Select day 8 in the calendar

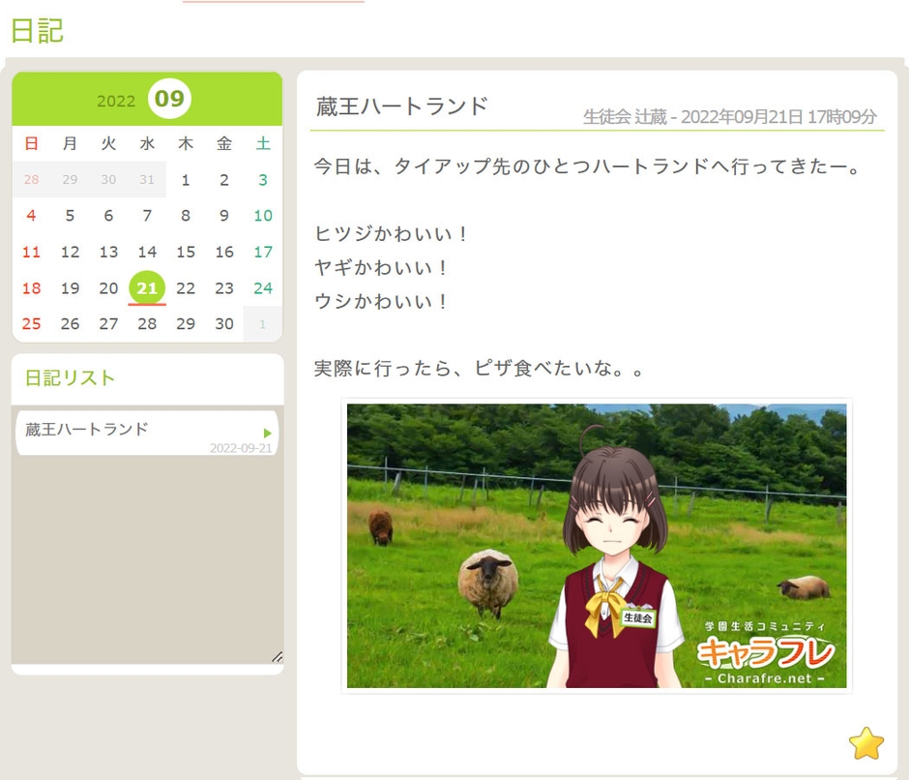coord(186,216)
